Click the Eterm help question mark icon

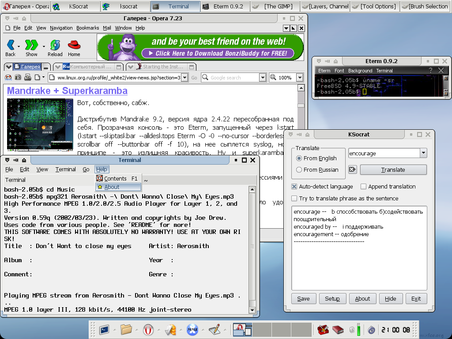430,70
